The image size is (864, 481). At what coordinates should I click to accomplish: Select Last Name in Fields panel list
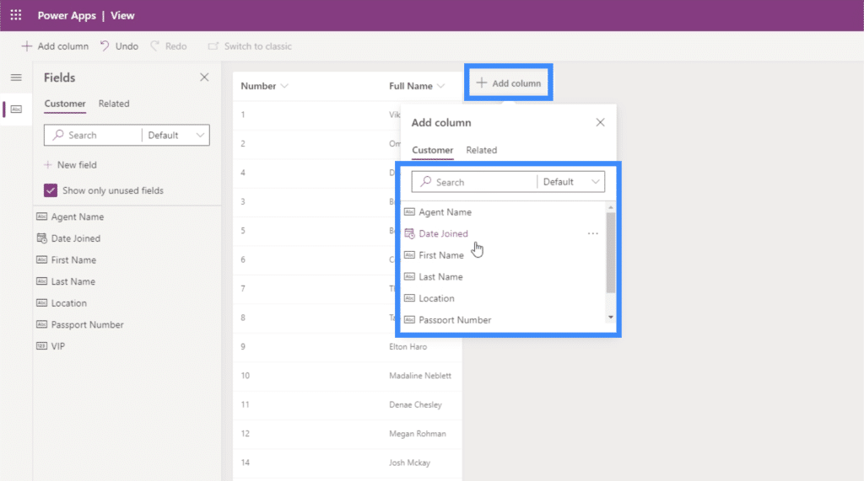[x=73, y=281]
